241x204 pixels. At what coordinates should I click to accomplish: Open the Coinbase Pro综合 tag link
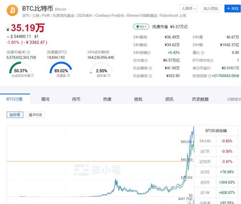coord(110,15)
